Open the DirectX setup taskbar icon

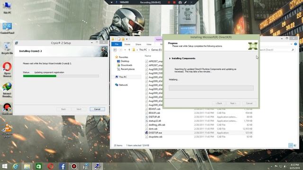(x=97, y=166)
